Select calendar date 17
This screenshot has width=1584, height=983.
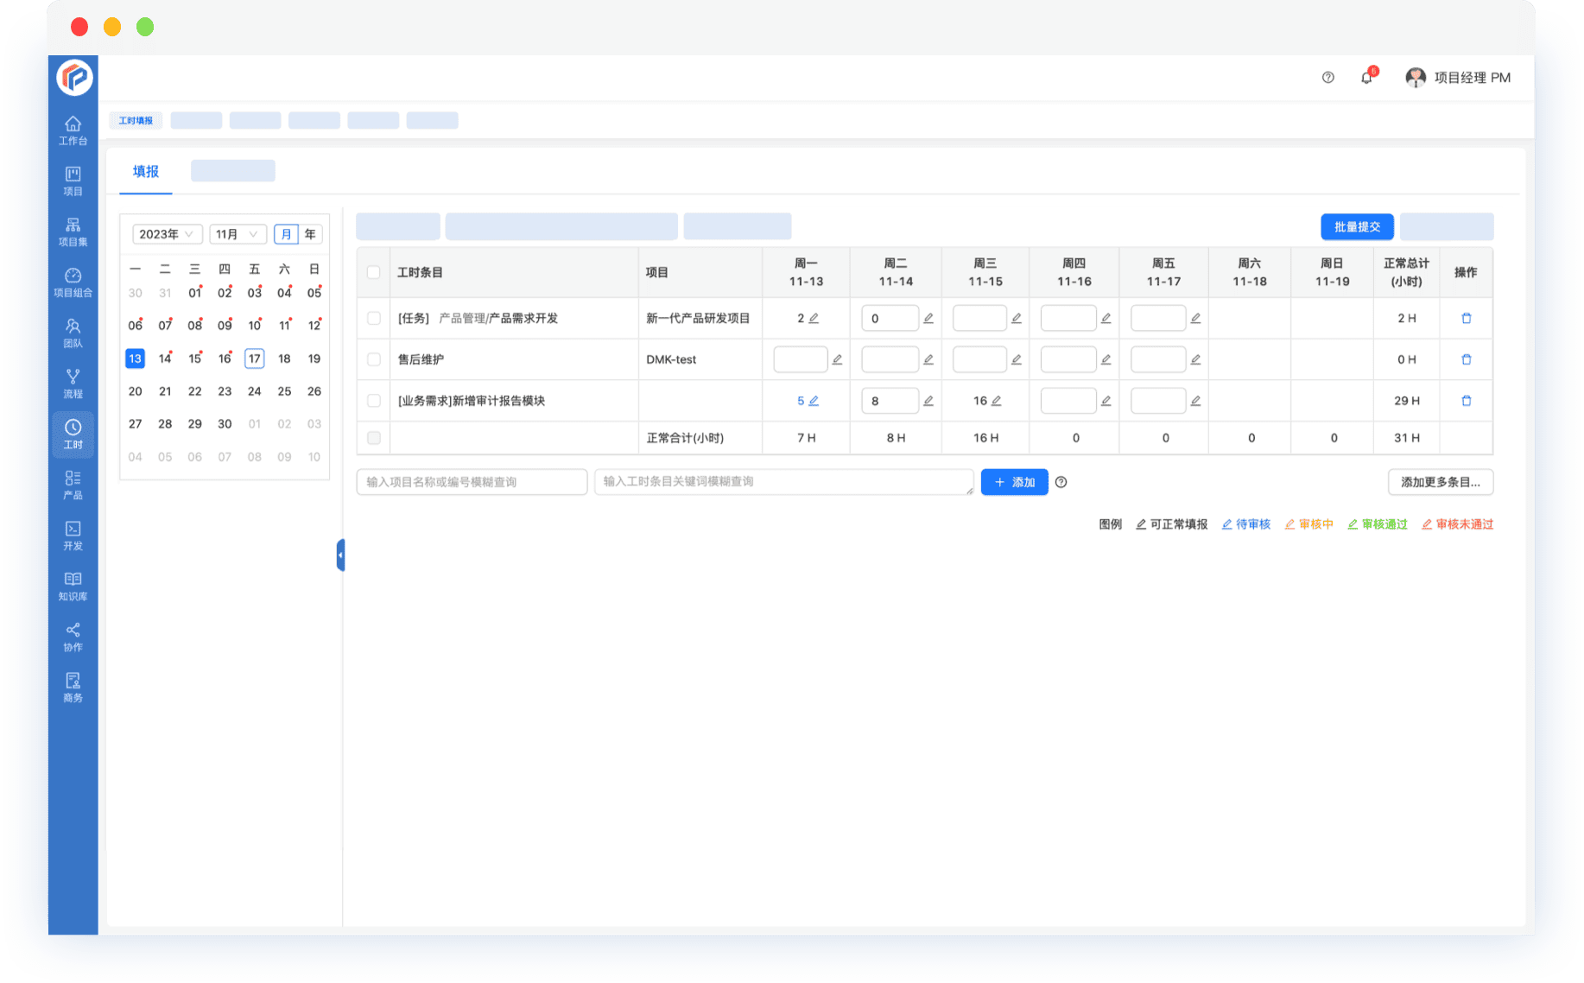tap(254, 358)
